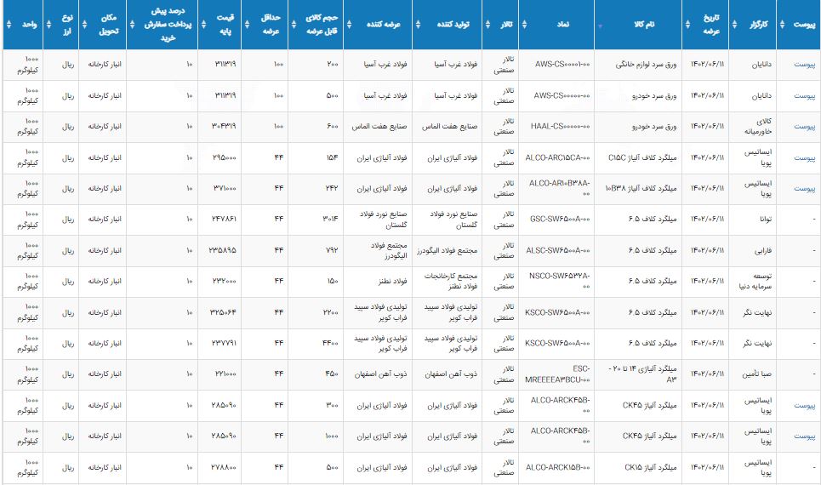Click producer صنایع نورد فولاد گلستان
821x485 pixels.
tap(453, 220)
